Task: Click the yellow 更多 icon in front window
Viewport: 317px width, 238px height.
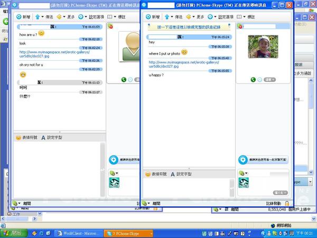Action: click(x=189, y=17)
